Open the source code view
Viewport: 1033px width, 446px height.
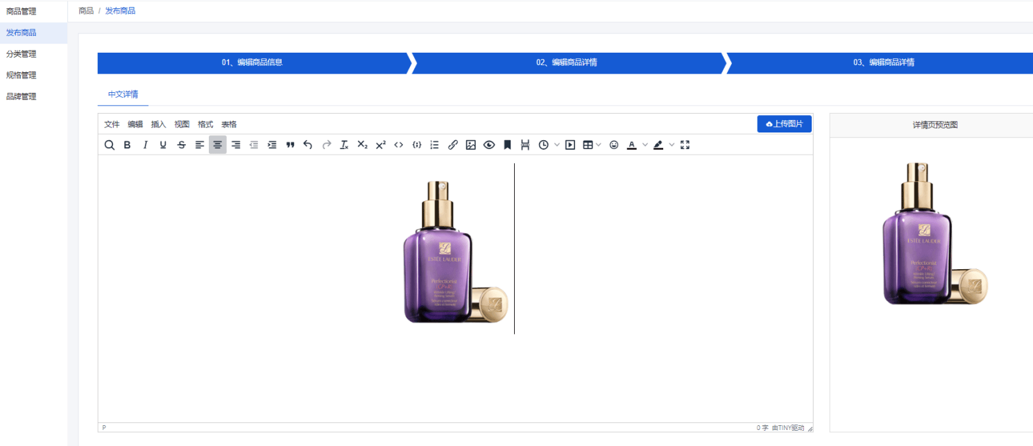pyautogui.click(x=398, y=145)
